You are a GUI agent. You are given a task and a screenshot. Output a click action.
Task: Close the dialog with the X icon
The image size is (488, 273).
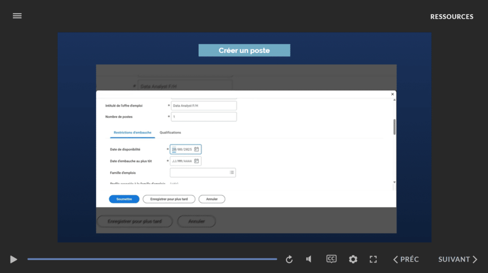coord(392,95)
